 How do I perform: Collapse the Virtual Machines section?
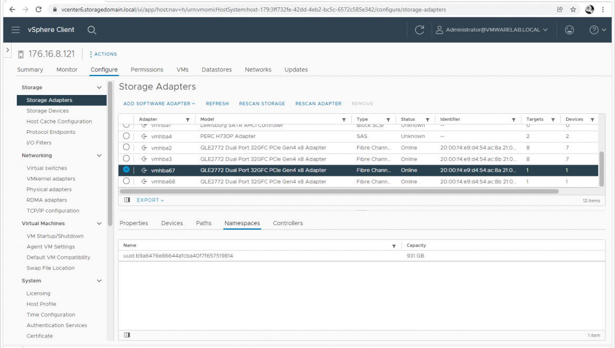click(99, 224)
